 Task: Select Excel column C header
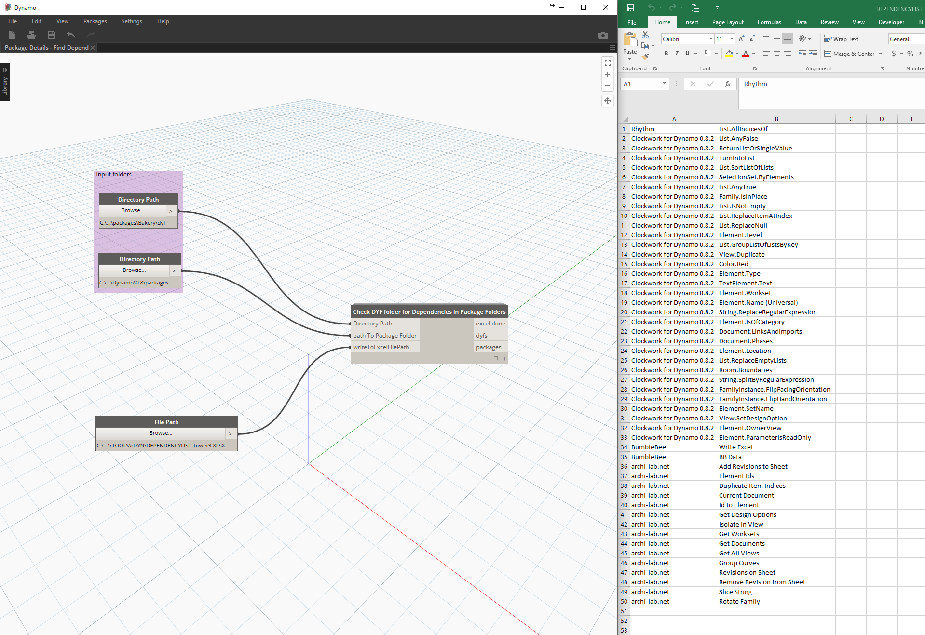pyautogui.click(x=851, y=119)
